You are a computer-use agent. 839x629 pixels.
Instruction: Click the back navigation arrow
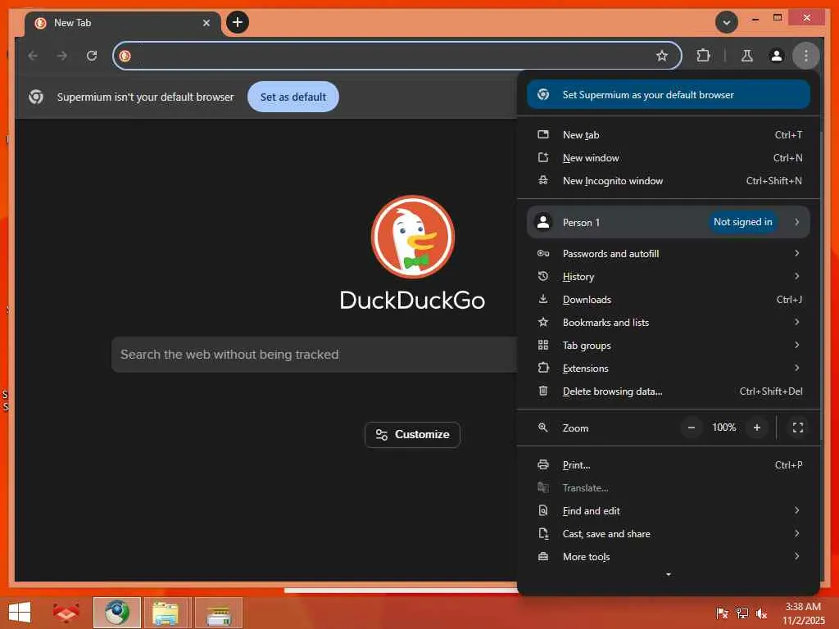tap(33, 56)
